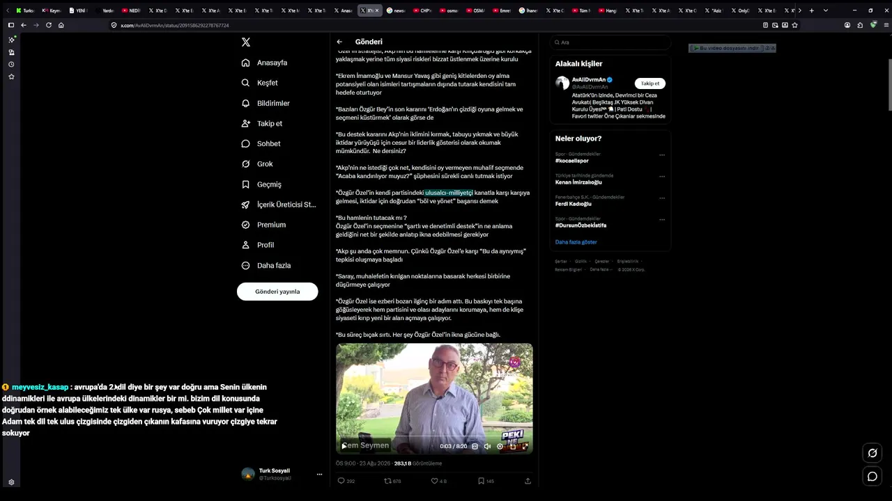Toggle video captions
The width and height of the screenshot is (892, 501).
tap(475, 446)
